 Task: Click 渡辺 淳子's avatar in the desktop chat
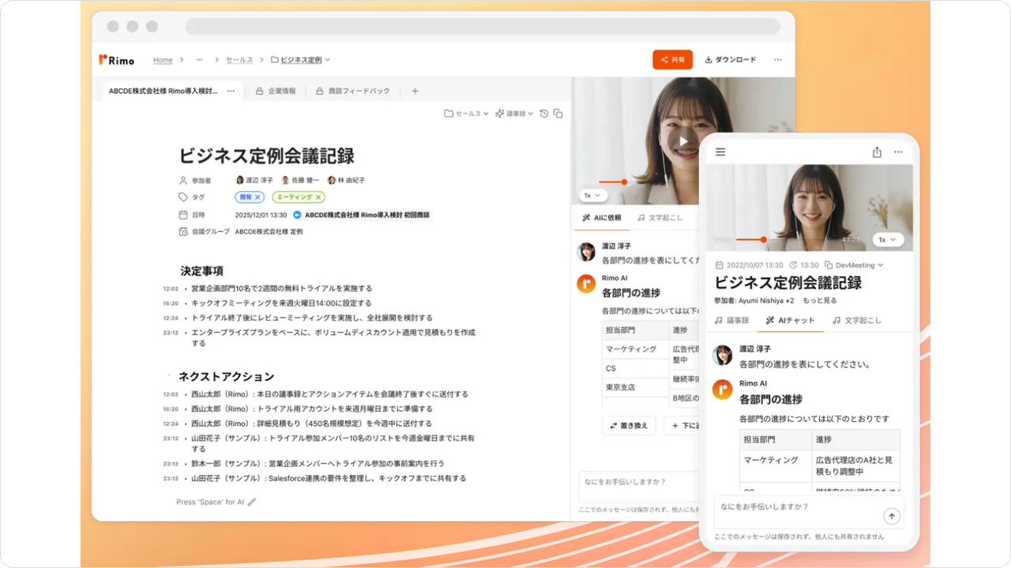click(x=586, y=252)
